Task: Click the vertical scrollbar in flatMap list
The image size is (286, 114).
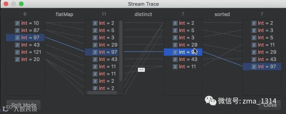Action: click(x=121, y=50)
